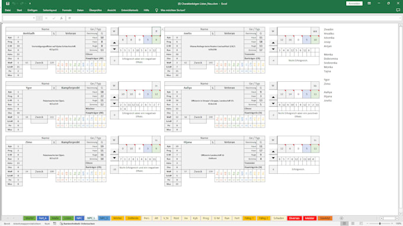
Task: Select the blue cell in Amhladh's dice row
Action: [x=148, y=40]
